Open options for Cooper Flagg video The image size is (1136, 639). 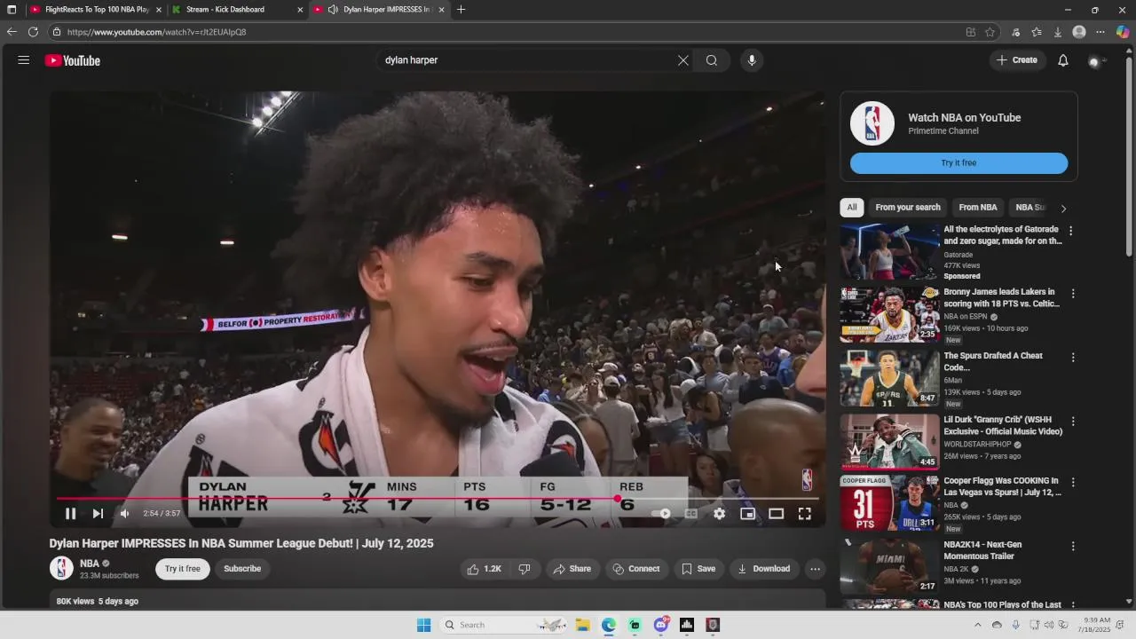coord(1073,483)
